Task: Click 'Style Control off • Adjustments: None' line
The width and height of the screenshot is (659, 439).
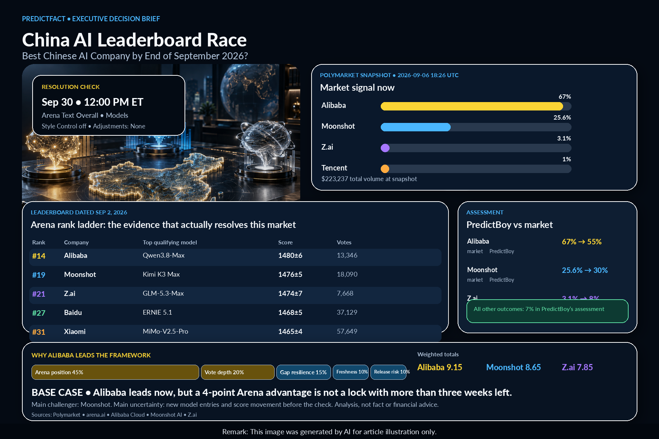Action: [x=93, y=126]
